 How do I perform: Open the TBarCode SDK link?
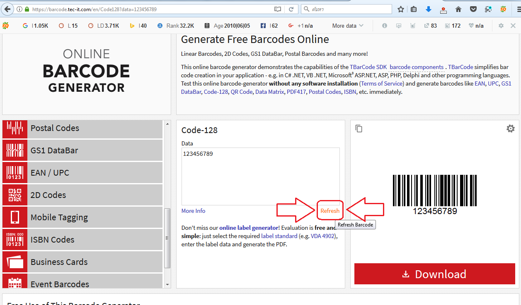point(368,67)
